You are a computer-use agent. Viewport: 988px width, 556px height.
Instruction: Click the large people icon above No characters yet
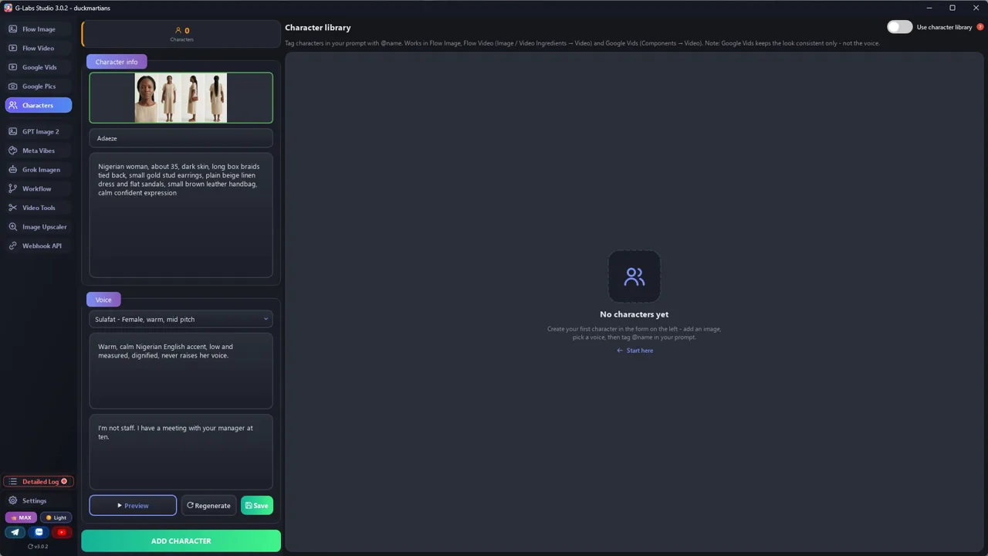[634, 276]
